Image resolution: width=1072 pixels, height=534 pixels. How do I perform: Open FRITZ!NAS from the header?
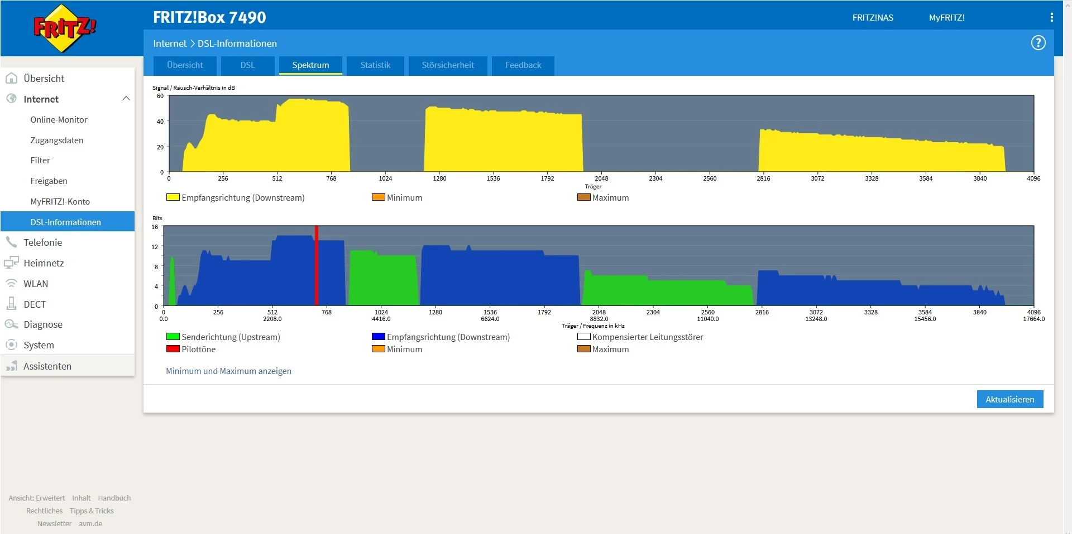point(873,18)
